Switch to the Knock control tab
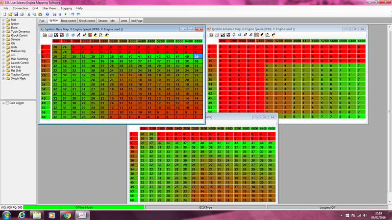The height and width of the screenshot is (220, 392). tap(87, 21)
